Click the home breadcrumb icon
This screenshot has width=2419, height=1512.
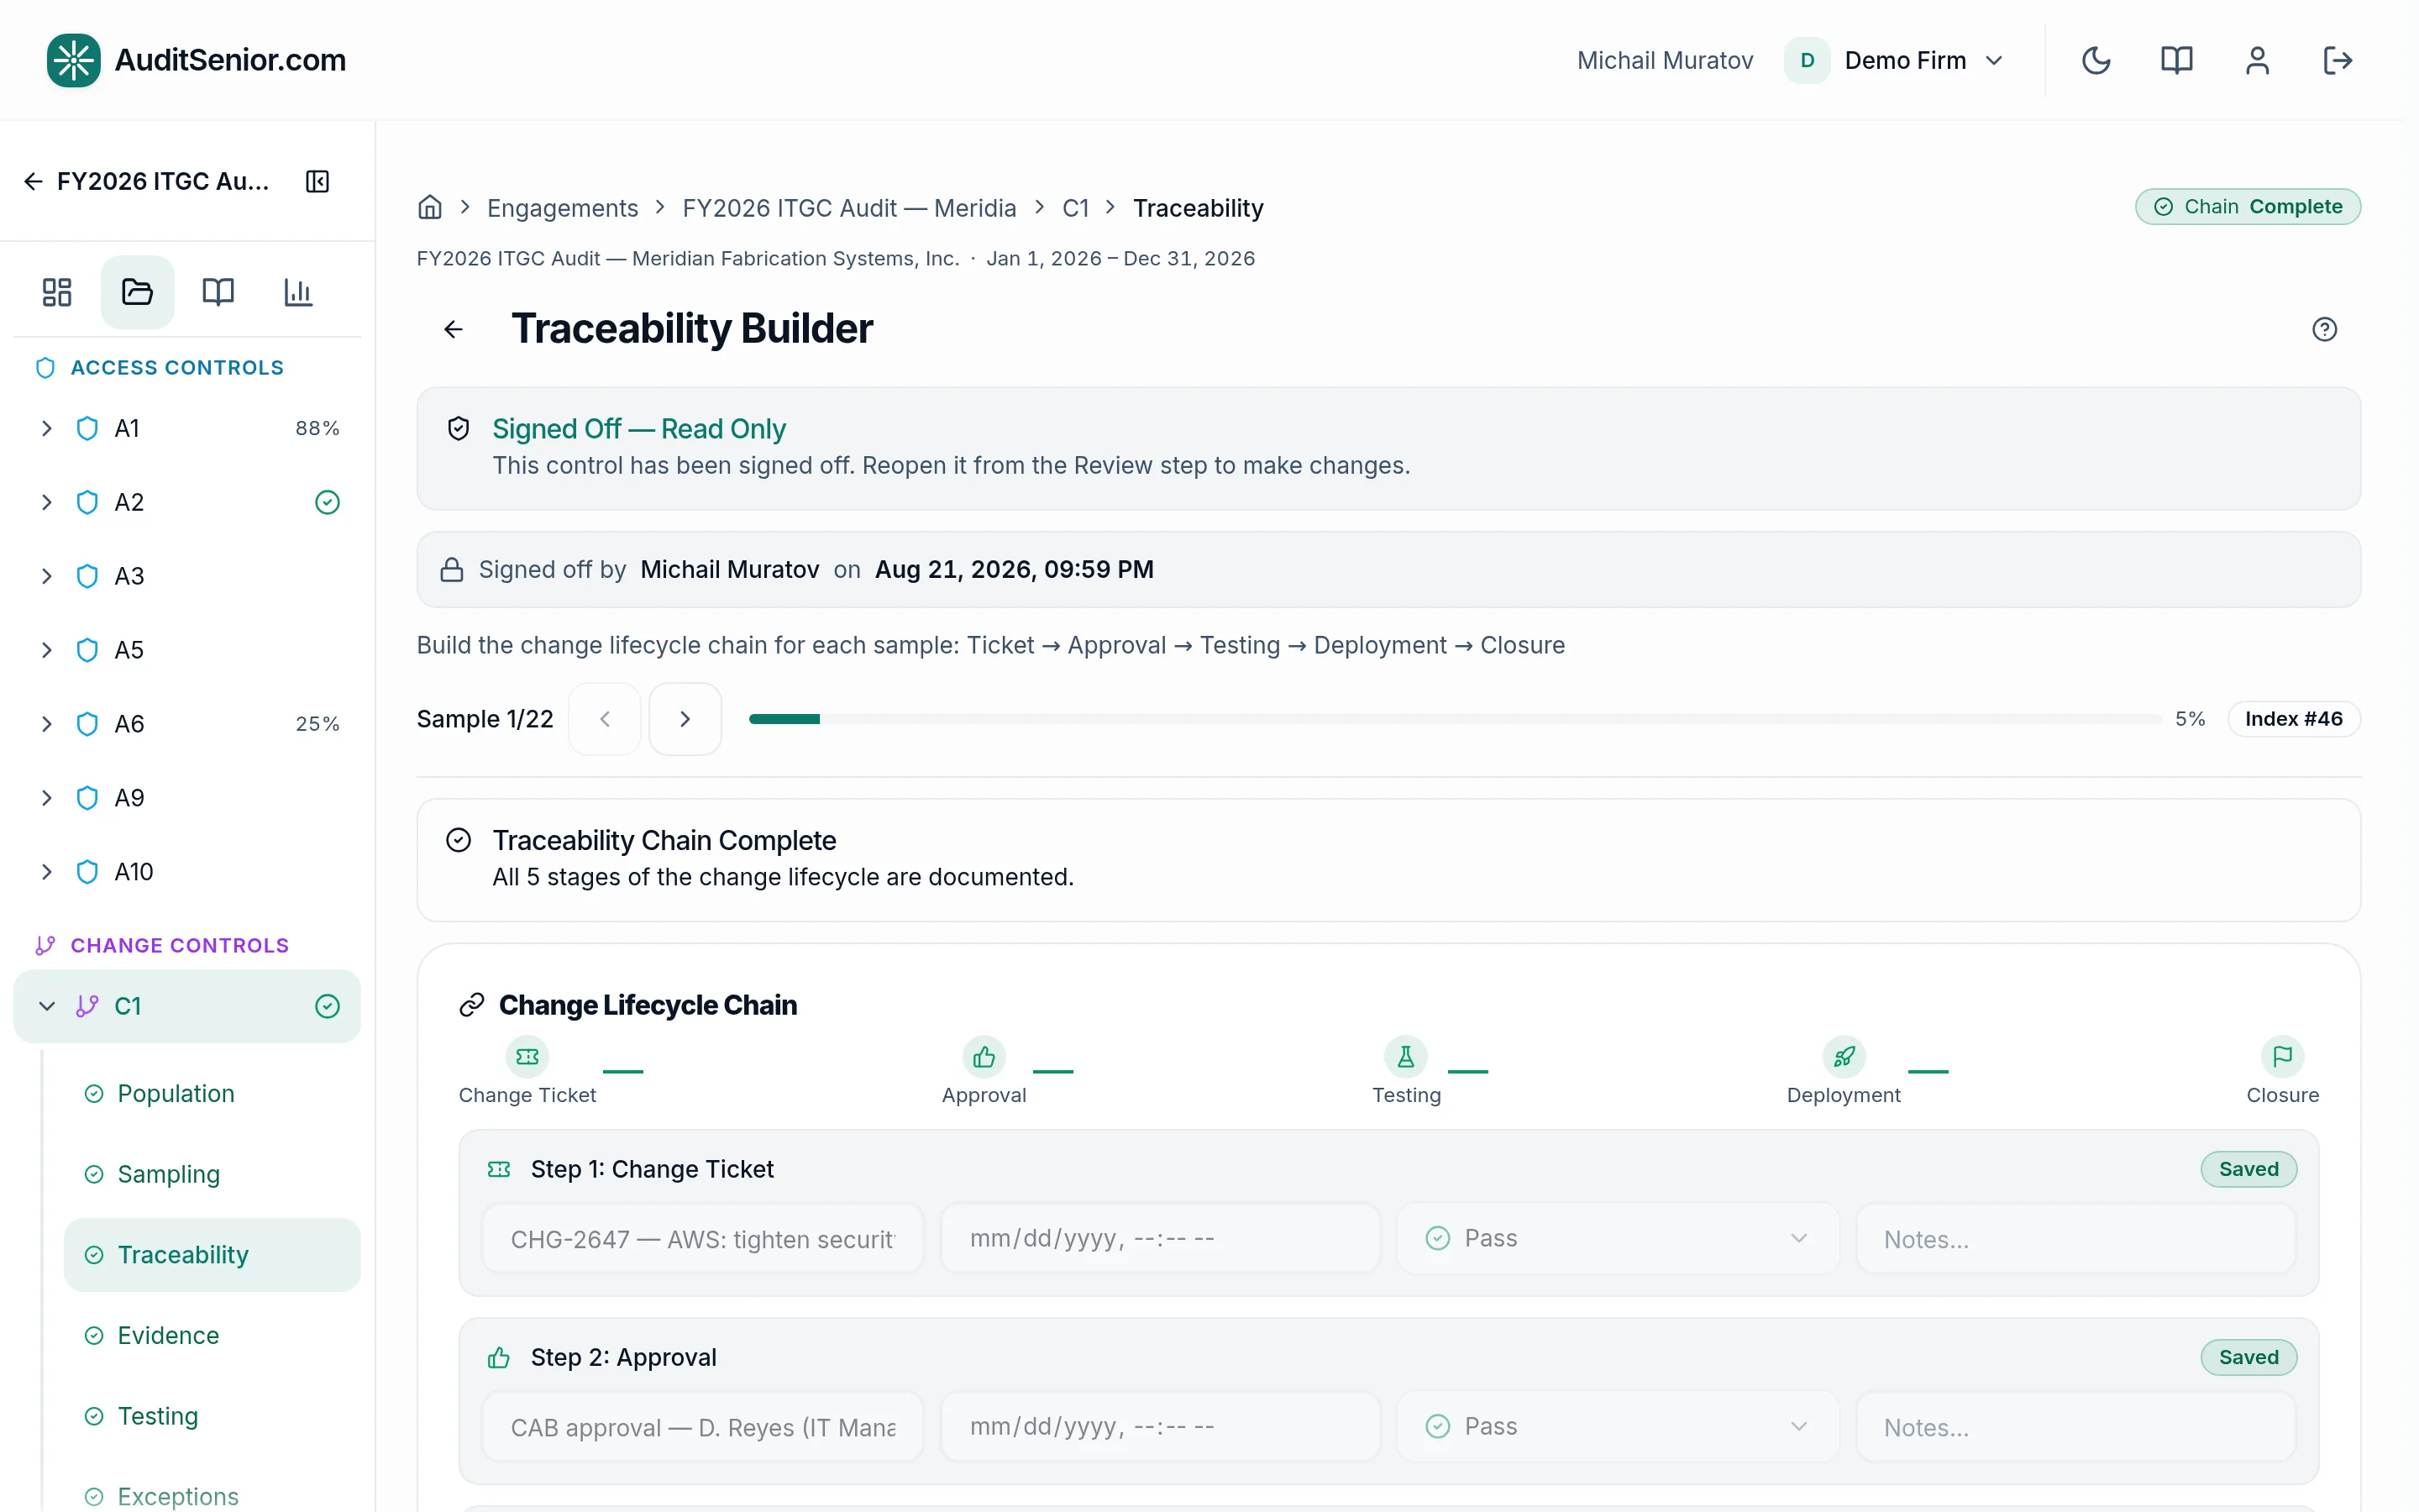[x=430, y=207]
